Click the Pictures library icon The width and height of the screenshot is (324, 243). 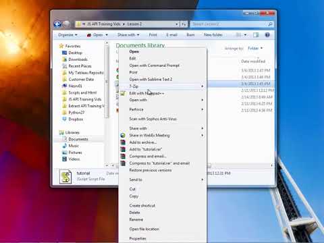(x=64, y=153)
